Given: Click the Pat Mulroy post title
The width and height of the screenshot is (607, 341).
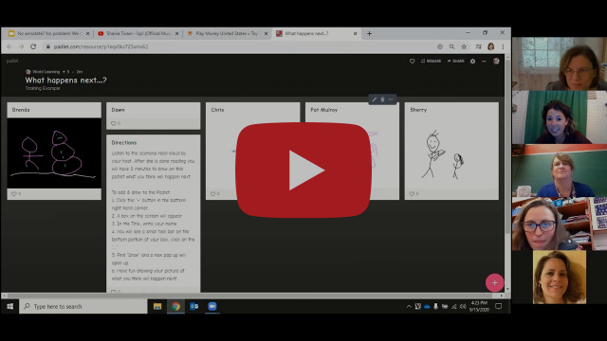Looking at the screenshot, I should [x=324, y=110].
